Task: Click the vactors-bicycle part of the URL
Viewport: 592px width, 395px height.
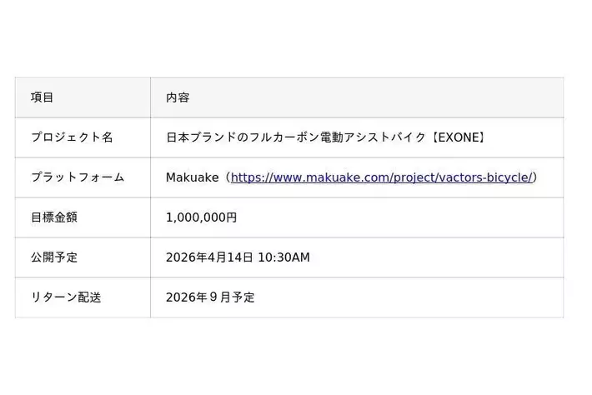Action: click(485, 177)
